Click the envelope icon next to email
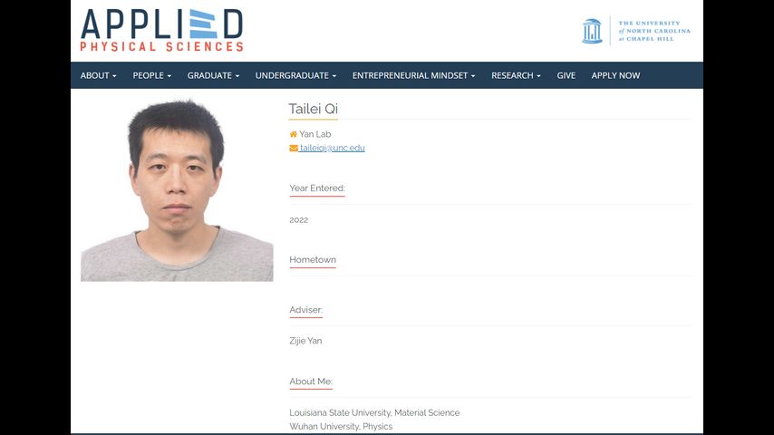Viewport: 774px width, 435px height. (293, 148)
